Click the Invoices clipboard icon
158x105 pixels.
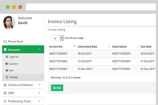7,77
